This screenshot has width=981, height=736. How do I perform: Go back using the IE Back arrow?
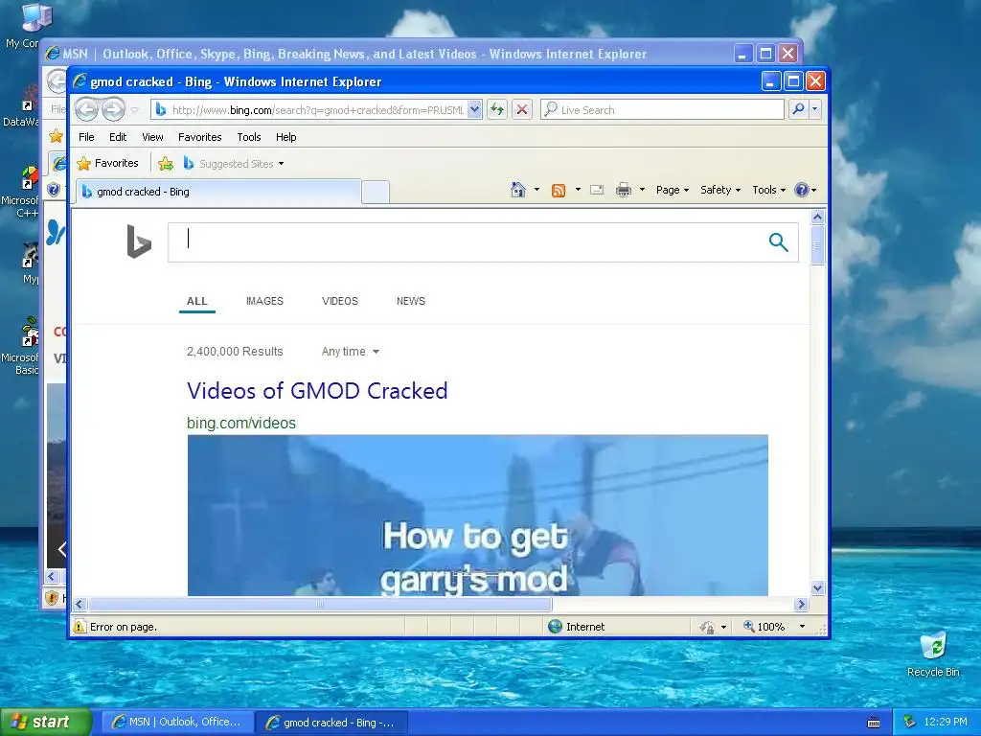[86, 109]
